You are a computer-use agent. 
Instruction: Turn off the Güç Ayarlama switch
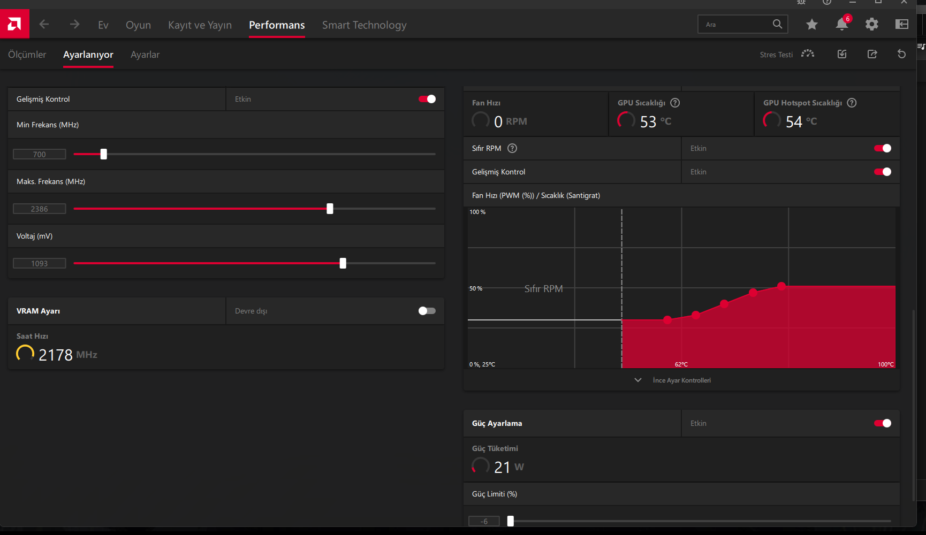883,423
